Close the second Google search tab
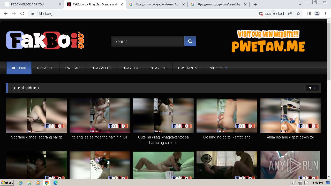This screenshot has width=331, height=186. pos(245,4)
